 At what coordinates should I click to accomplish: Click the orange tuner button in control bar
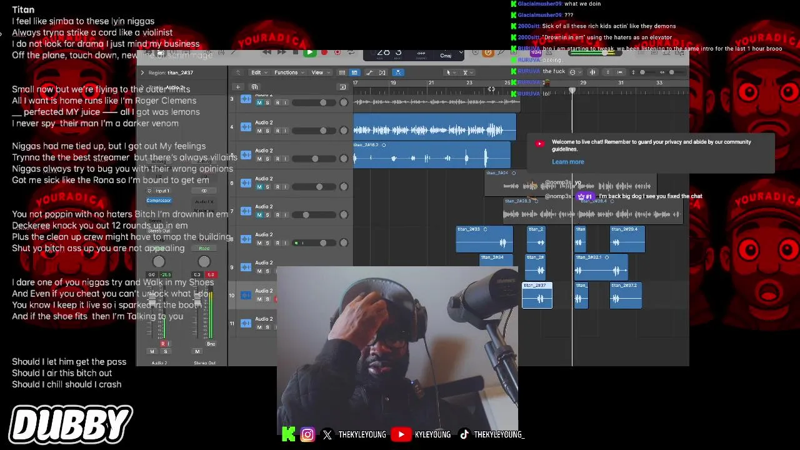click(x=488, y=52)
